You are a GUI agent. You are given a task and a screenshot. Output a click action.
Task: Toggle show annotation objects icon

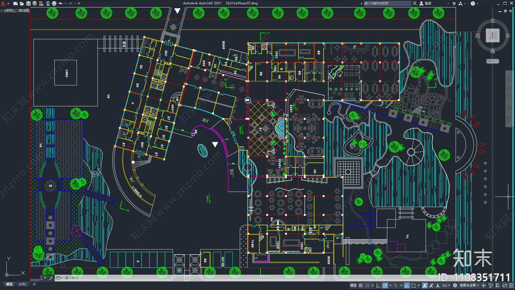(x=425, y=285)
